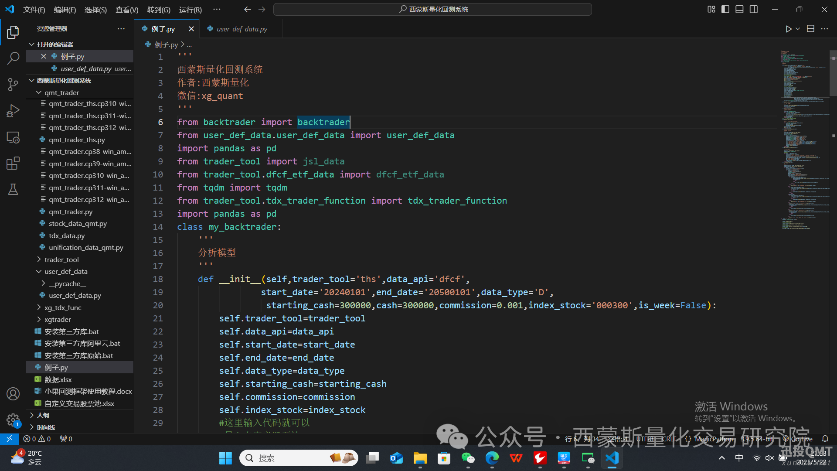This screenshot has width=837, height=471.
Task: Go forward with the navigation arrow
Action: click(x=262, y=9)
